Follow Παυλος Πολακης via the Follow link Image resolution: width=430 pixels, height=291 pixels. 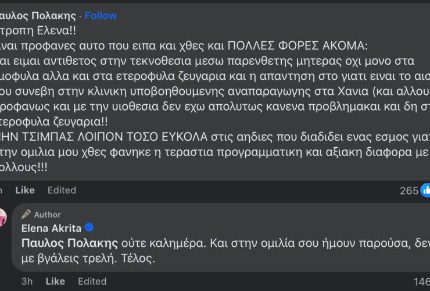point(101,15)
